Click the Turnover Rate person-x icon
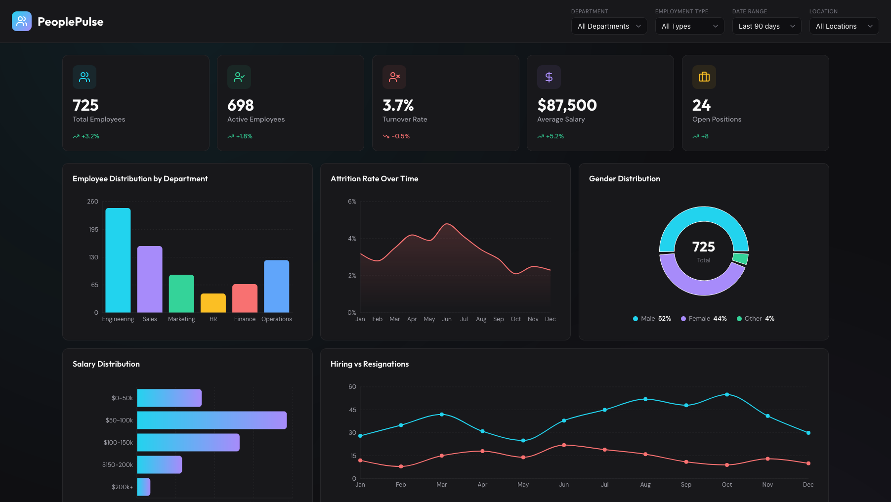This screenshot has height=502, width=891. (394, 77)
